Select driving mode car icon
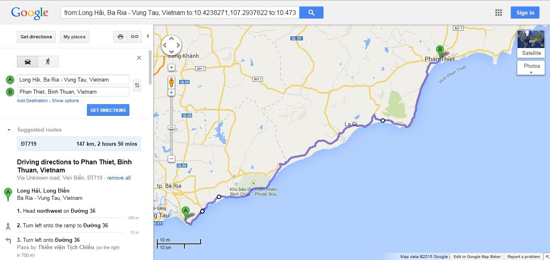The height and width of the screenshot is (260, 550). pyautogui.click(x=27, y=61)
